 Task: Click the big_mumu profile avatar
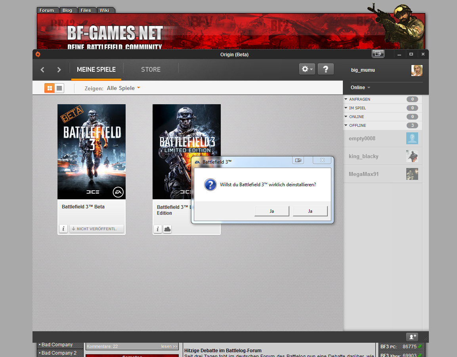tap(417, 71)
